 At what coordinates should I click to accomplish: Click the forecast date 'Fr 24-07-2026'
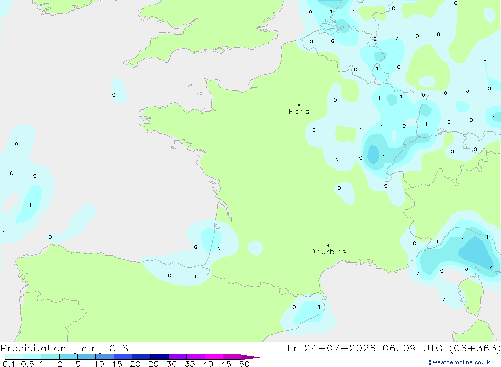pyautogui.click(x=331, y=348)
